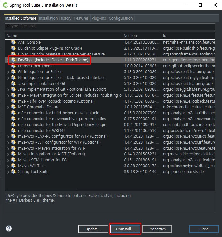222x237 pixels.
Task: Click the Mylyn WikiText feature icon
Action: click(14, 166)
